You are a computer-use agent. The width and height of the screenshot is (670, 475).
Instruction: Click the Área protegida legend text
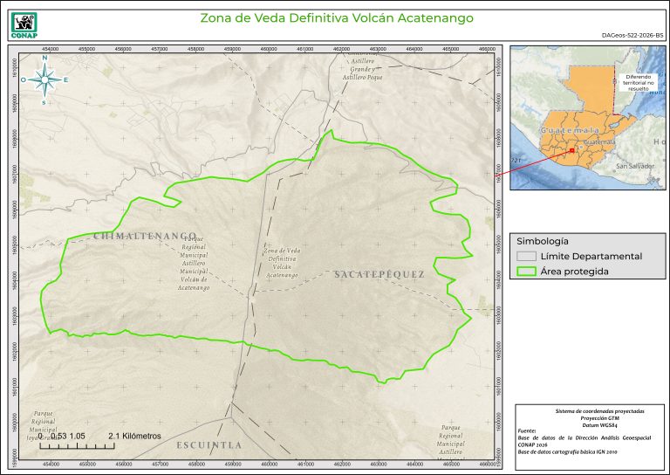pyautogui.click(x=574, y=272)
